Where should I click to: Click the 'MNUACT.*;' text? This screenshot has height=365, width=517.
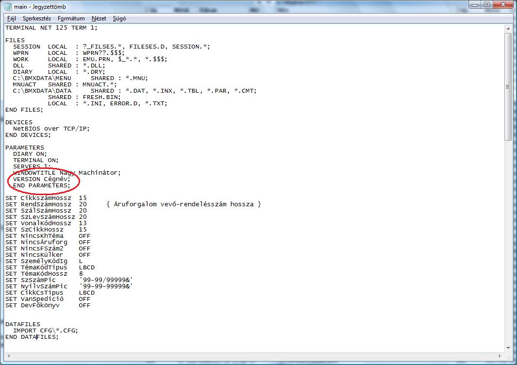(x=99, y=84)
